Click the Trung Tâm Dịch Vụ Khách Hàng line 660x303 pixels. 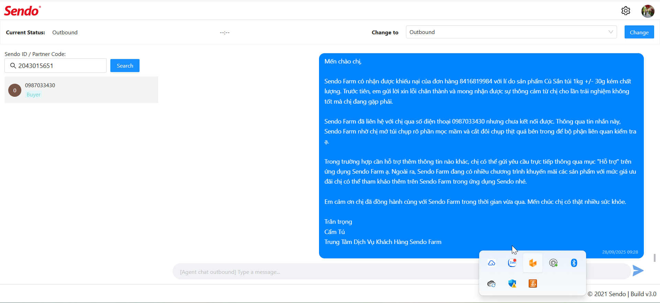[383, 242]
